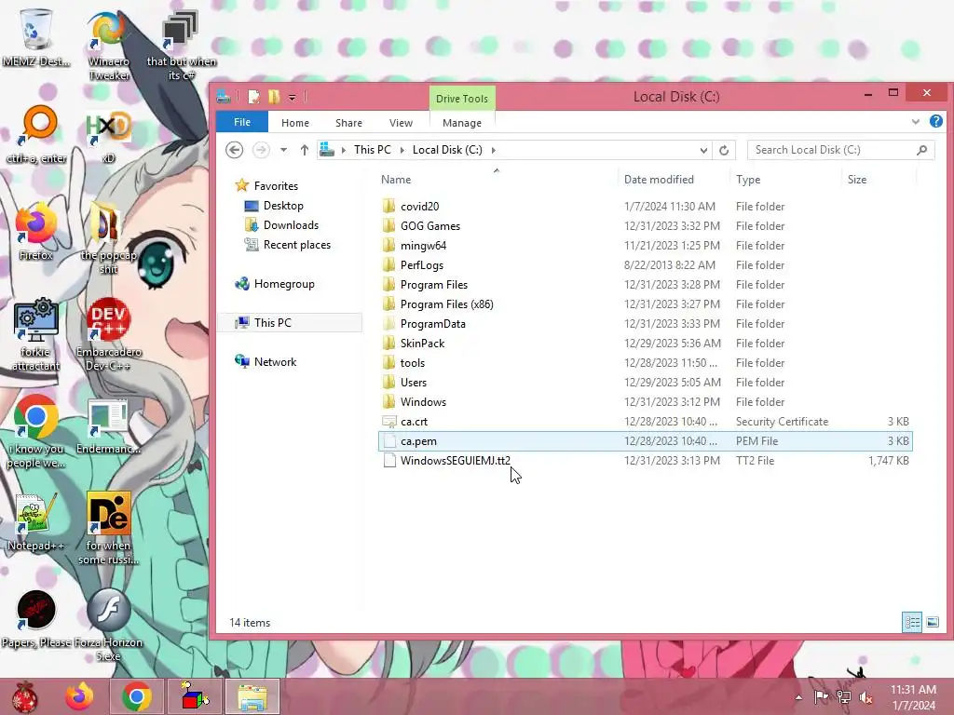Sort by the Type column header
This screenshot has height=715, width=954.
(x=786, y=180)
